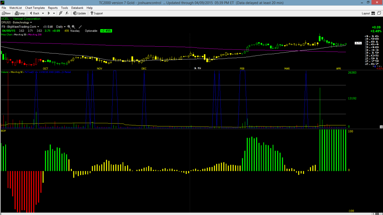
Task: Select the line drawing tool
Action: point(80,27)
